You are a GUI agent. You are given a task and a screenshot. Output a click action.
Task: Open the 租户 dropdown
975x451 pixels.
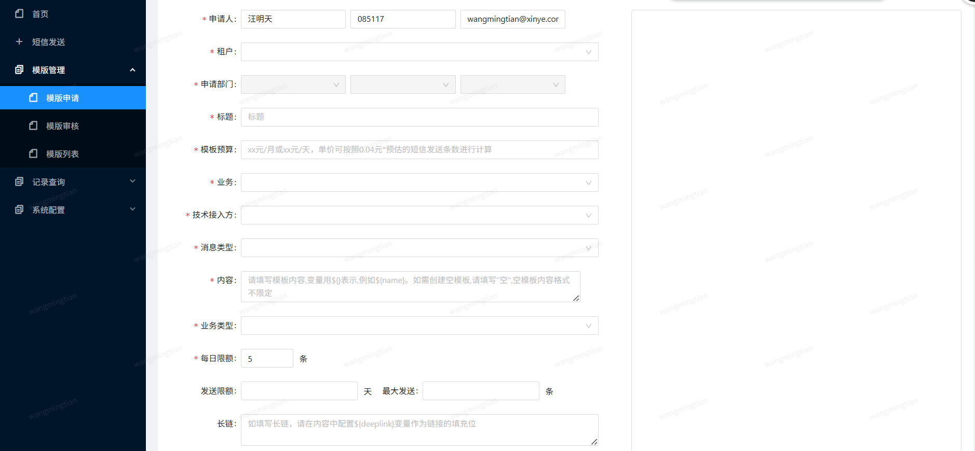coord(419,52)
